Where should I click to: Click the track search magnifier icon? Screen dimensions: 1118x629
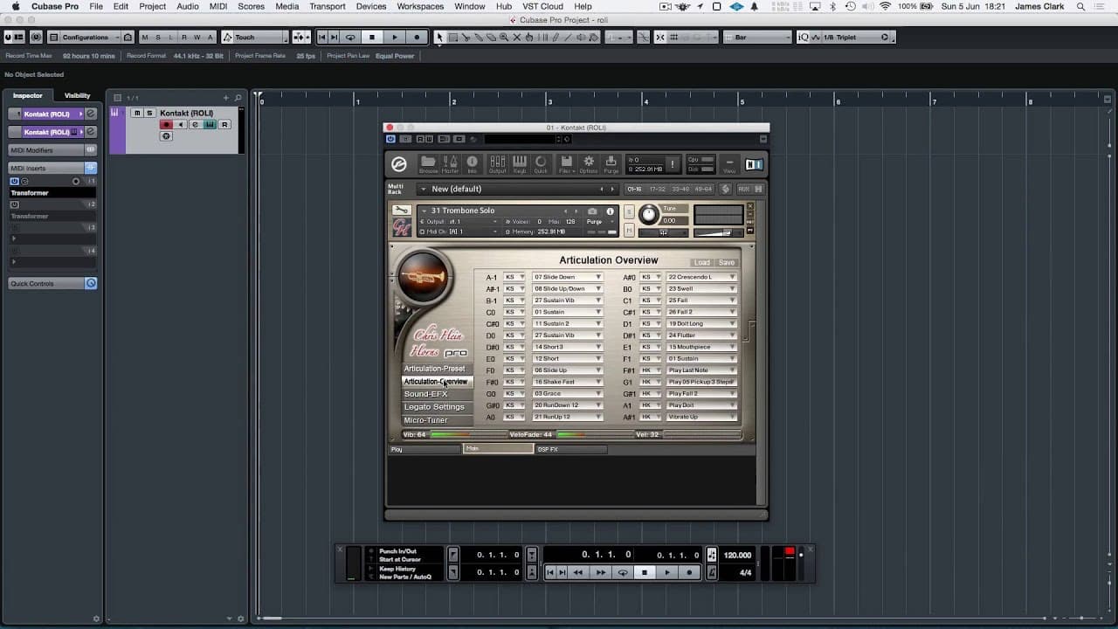(x=238, y=98)
